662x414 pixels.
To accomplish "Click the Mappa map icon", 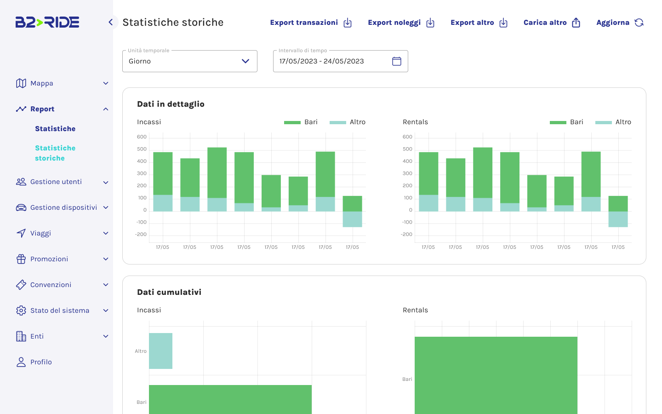I will coord(21,83).
